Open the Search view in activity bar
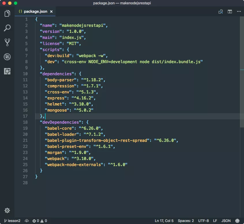244x224 pixels. pyautogui.click(x=7, y=28)
